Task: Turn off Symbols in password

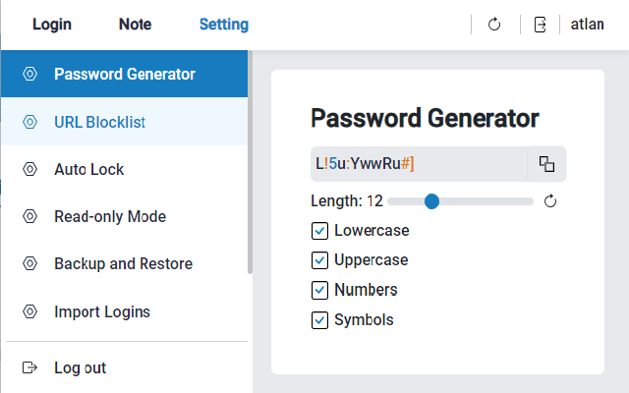Action: (x=319, y=319)
